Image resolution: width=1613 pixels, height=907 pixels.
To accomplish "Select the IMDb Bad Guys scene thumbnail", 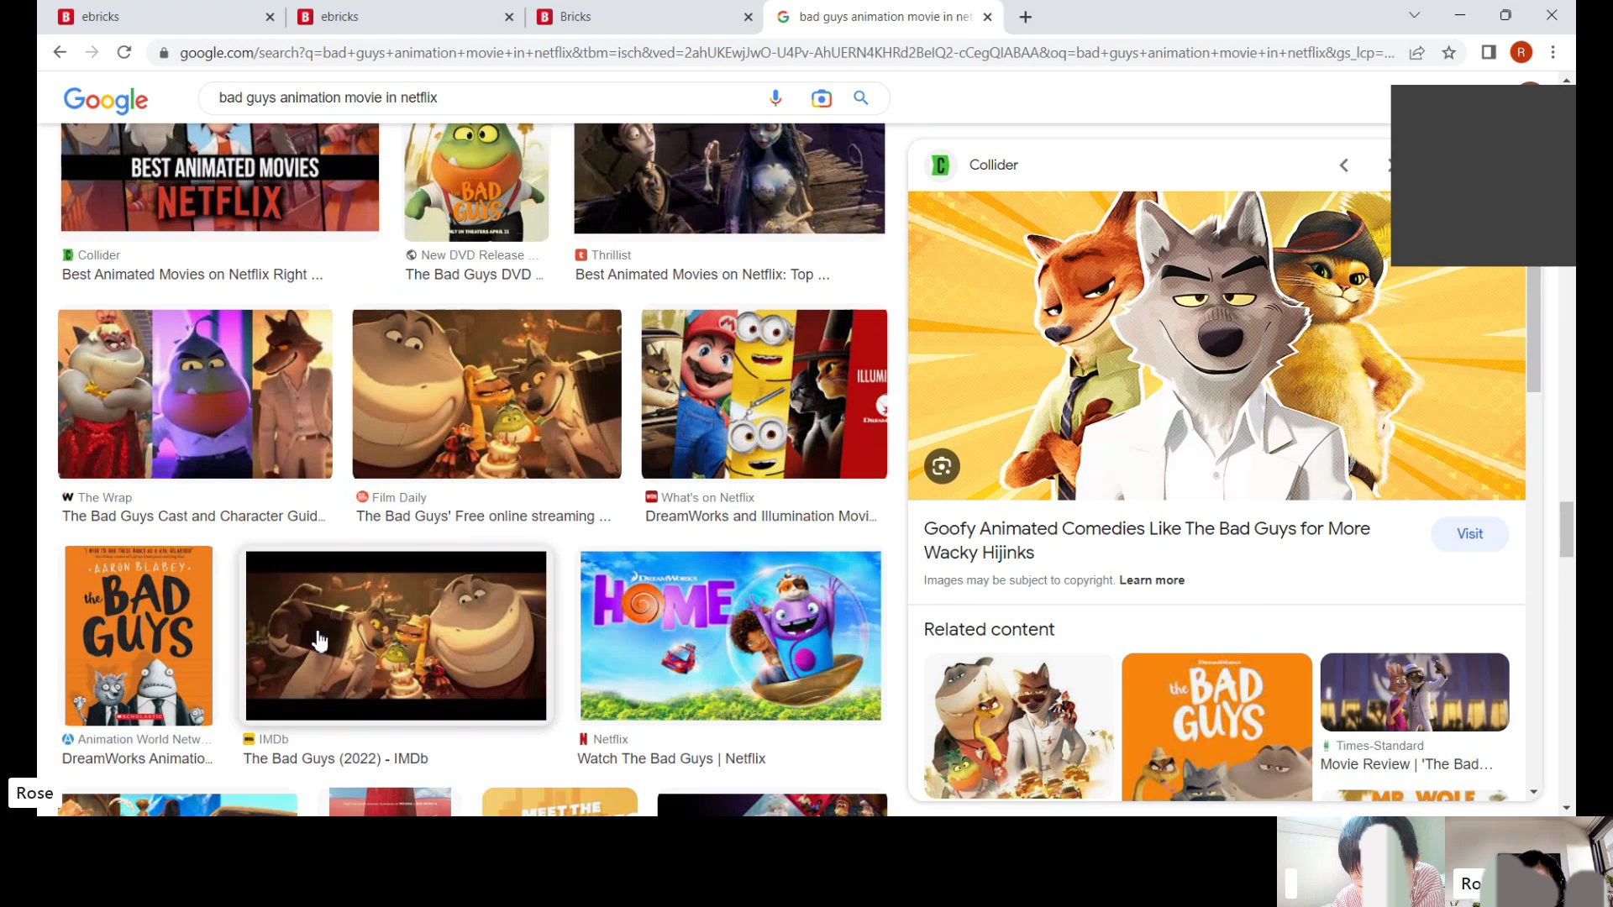I will click(x=396, y=636).
